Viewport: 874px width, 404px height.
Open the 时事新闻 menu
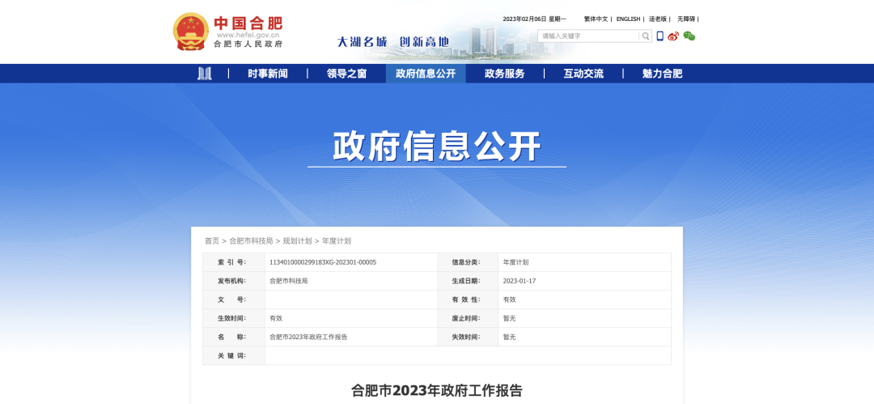(268, 74)
